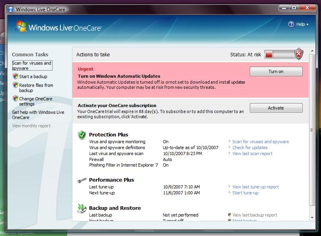Click the scrollbar up arrow
Viewport: 321px width, 236px height.
(x=312, y=51)
